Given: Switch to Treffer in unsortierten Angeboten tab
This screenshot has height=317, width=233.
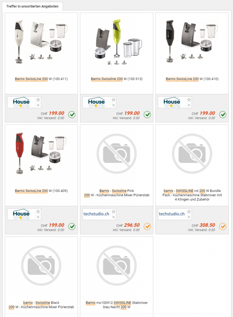Looking at the screenshot, I should [32, 6].
